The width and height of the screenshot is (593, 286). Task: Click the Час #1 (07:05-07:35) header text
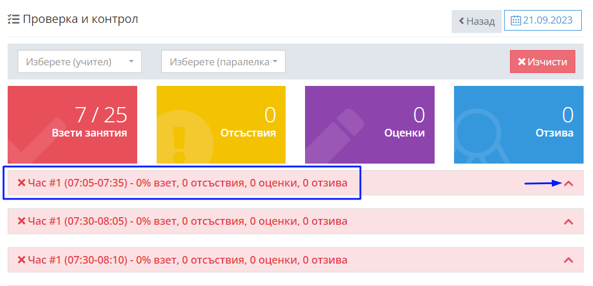point(187,183)
